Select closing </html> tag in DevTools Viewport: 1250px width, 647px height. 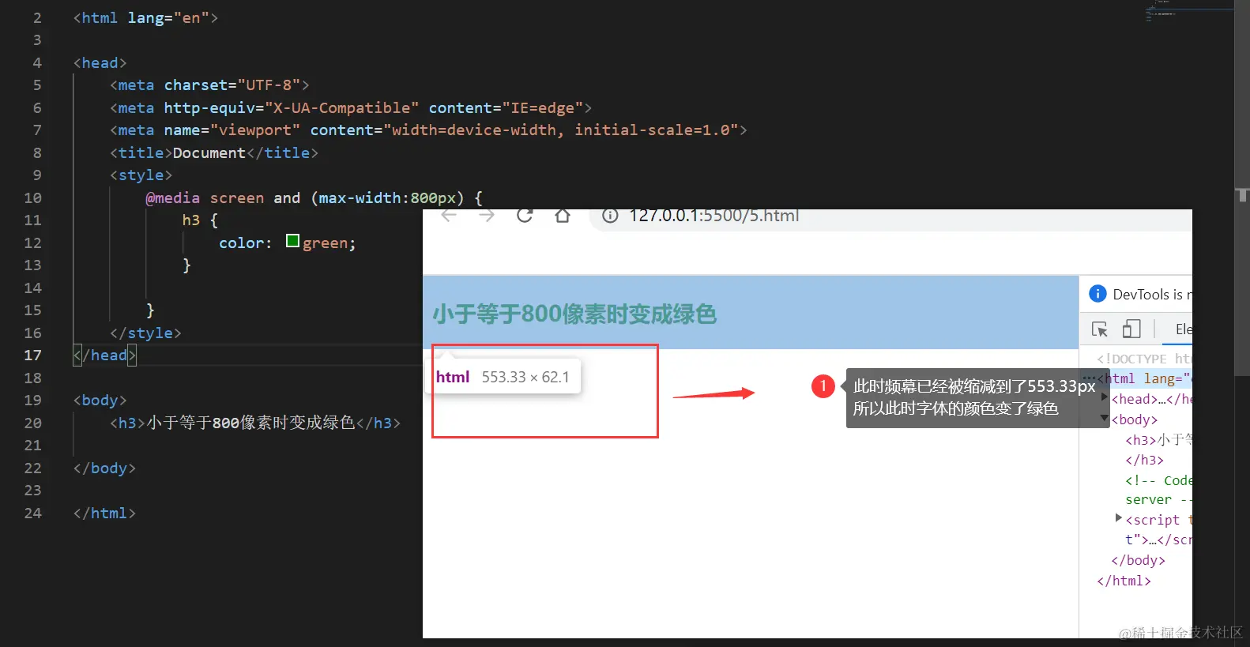point(1124,581)
